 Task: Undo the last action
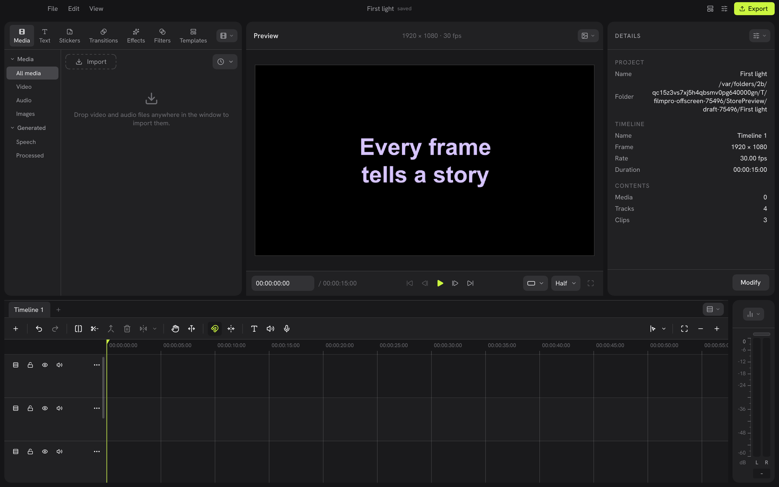[x=39, y=328]
